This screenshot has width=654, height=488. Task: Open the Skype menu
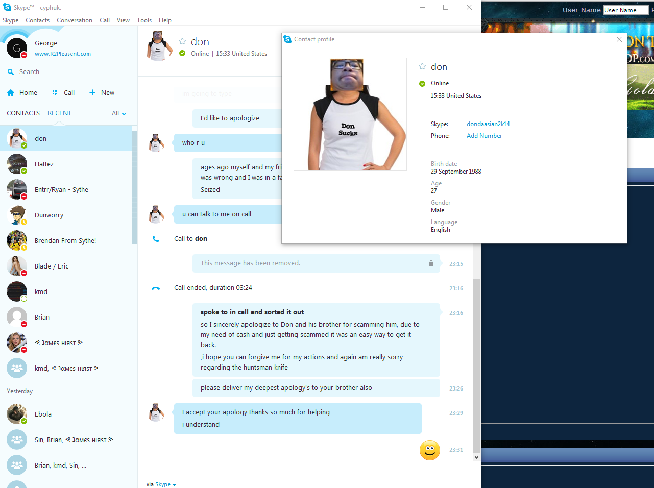[x=11, y=20]
